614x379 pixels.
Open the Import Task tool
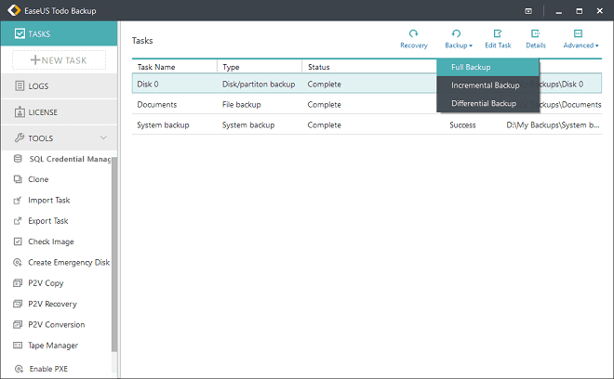49,201
